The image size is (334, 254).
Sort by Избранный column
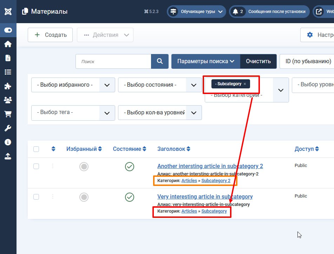(84, 149)
